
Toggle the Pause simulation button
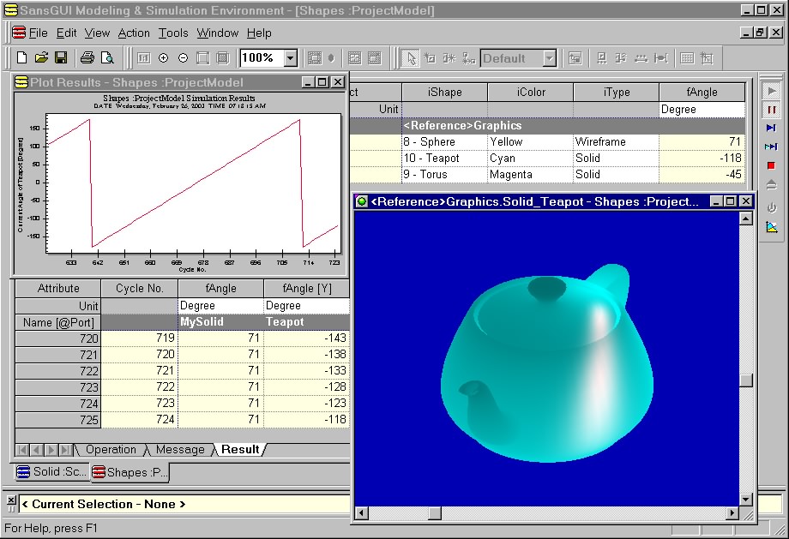[x=771, y=110]
